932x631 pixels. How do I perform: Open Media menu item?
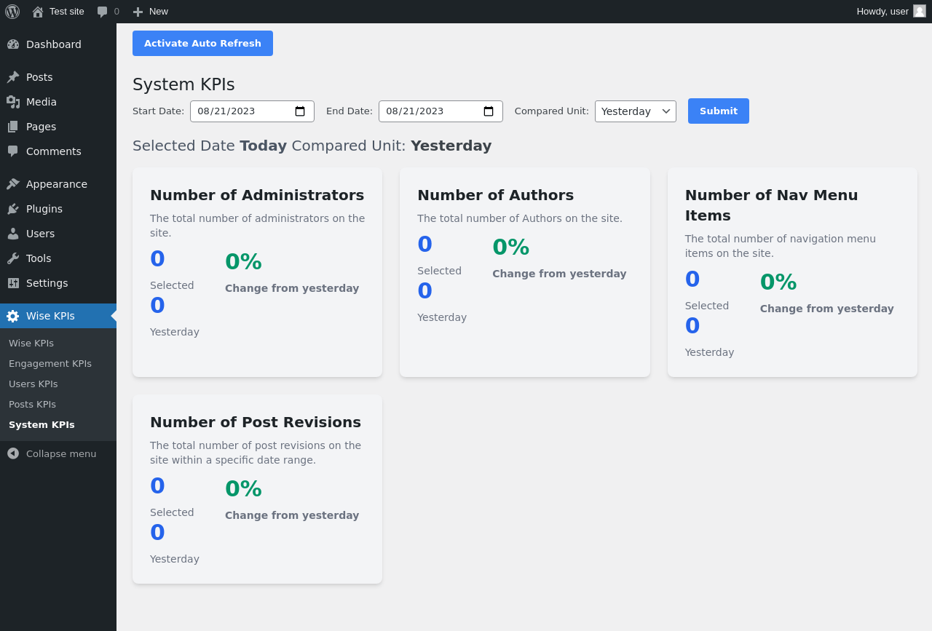click(58, 102)
